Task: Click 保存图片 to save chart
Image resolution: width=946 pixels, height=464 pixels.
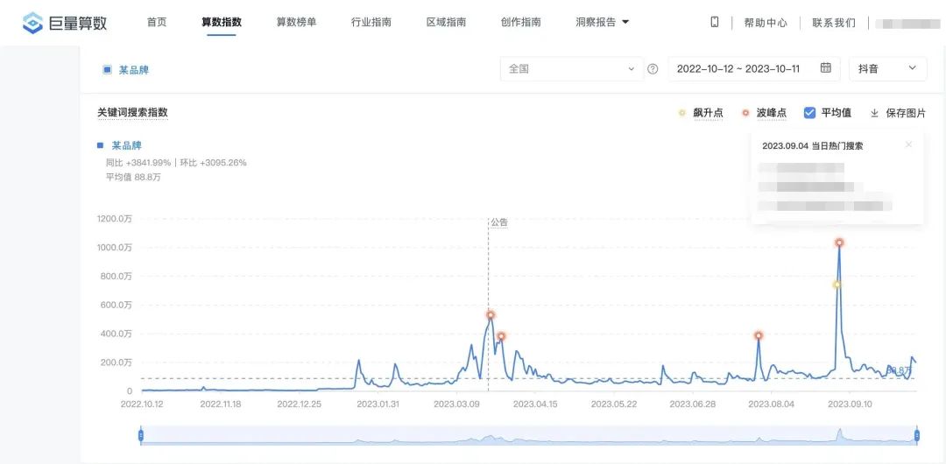Action: pyautogui.click(x=906, y=113)
